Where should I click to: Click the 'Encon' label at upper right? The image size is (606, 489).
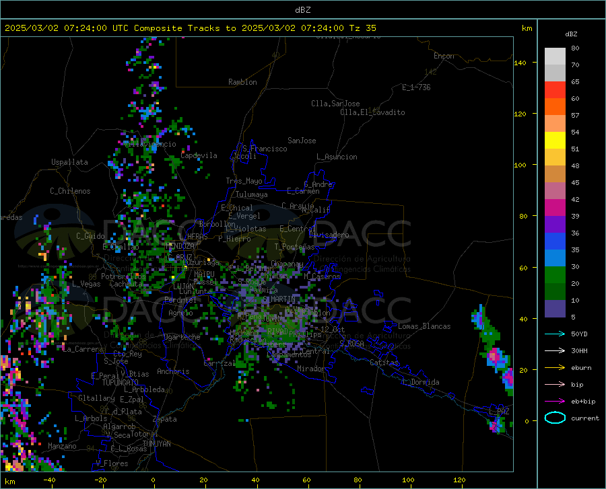[444, 56]
